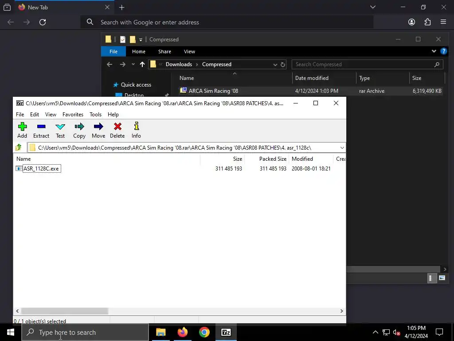Open the Tools menu in 7-Zip
This screenshot has height=341, width=454.
pyautogui.click(x=96, y=115)
